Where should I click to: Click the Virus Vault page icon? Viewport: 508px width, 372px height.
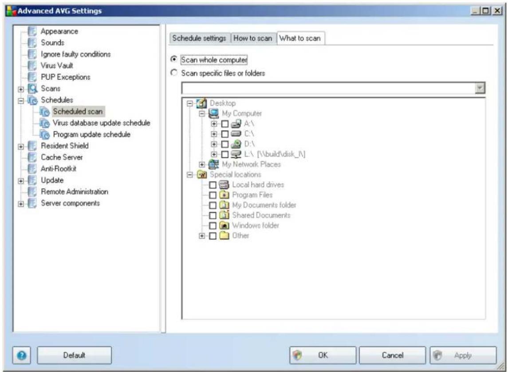(32, 66)
